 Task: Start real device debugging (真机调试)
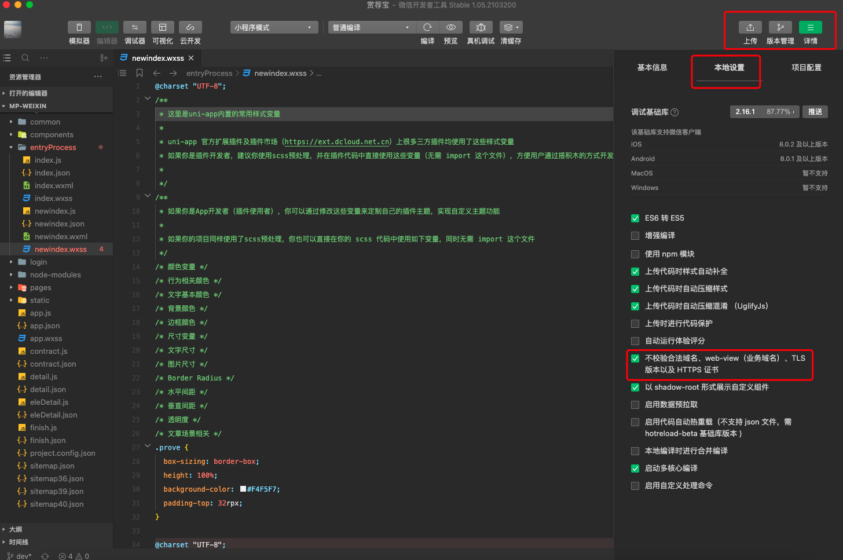coord(481,27)
